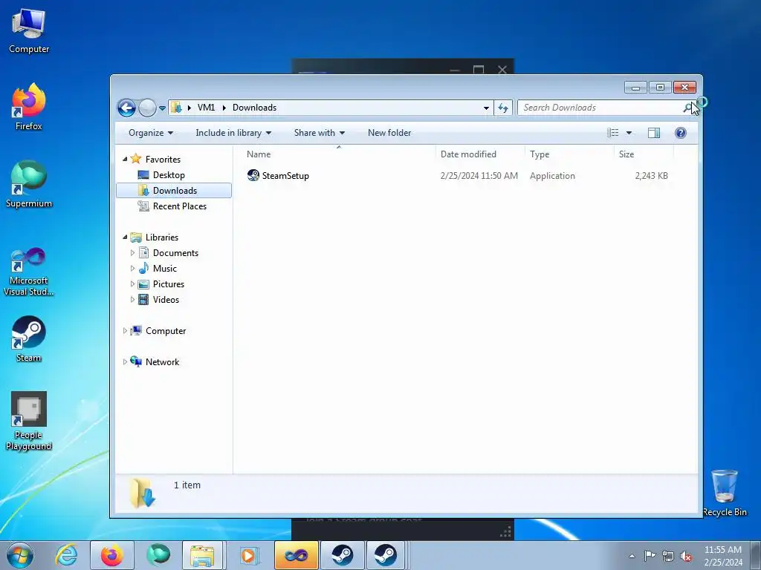
Task: Select Favorites in navigation pane
Action: click(163, 160)
